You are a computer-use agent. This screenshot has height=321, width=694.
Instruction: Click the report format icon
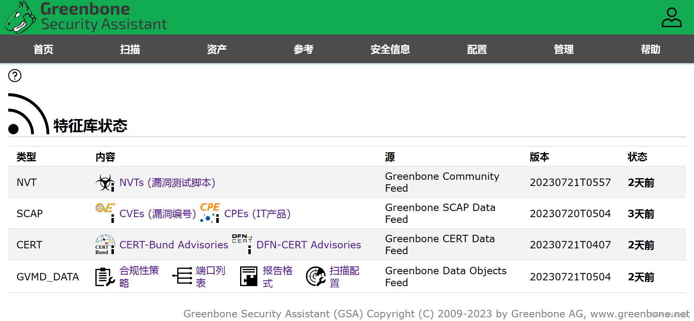(x=249, y=276)
